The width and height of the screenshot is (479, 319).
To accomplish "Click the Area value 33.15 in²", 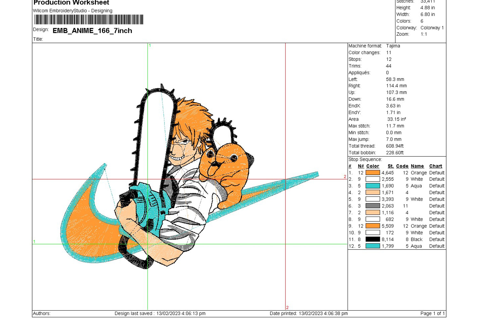I will tap(396, 119).
